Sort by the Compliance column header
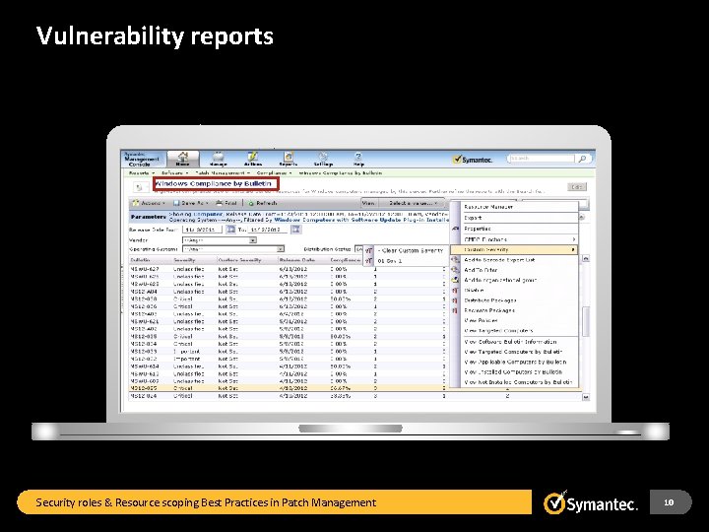 [x=346, y=260]
